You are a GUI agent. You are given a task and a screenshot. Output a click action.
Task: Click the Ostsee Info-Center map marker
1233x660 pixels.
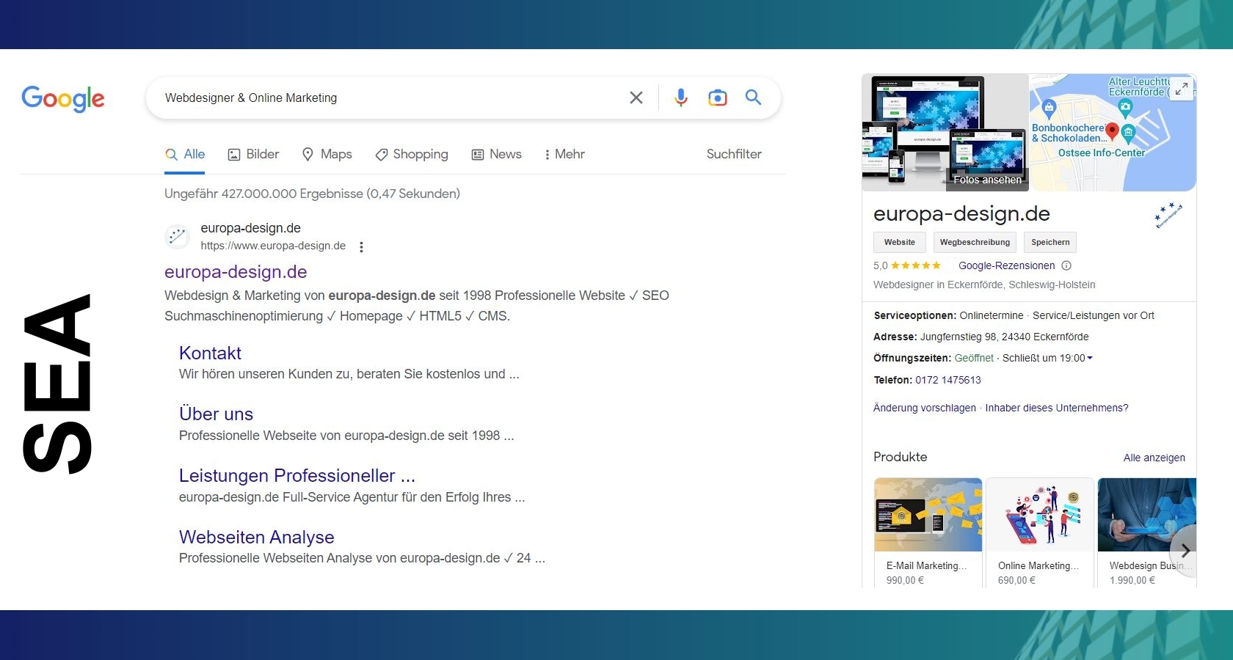coord(1129,133)
